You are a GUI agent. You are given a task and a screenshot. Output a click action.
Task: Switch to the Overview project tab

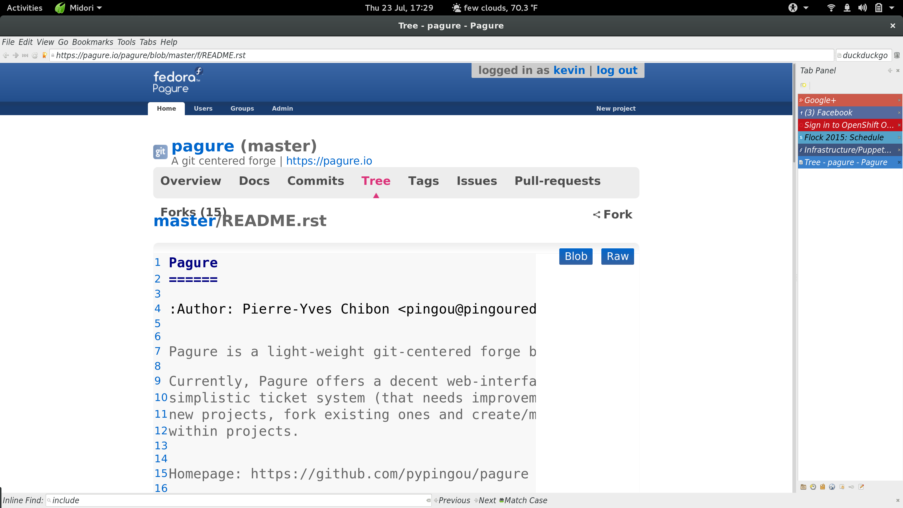[x=191, y=181]
